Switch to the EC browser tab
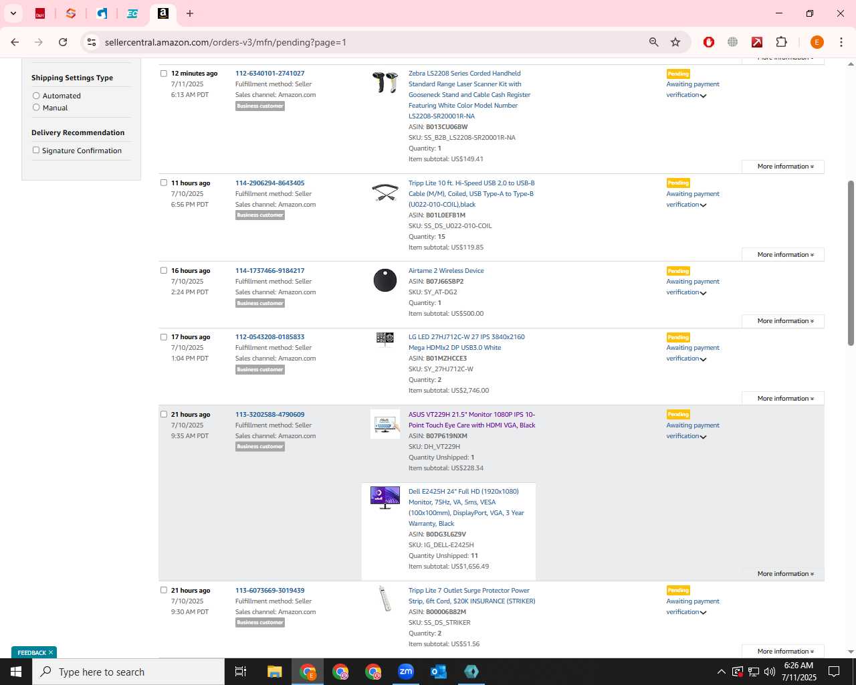This screenshot has height=685, width=856. point(132,13)
